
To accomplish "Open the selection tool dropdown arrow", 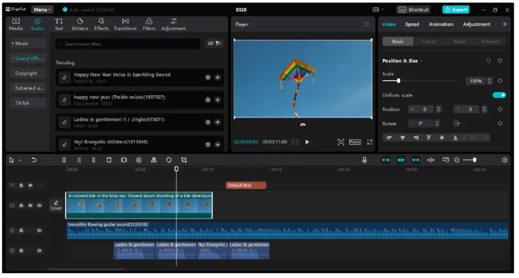I will [x=20, y=160].
